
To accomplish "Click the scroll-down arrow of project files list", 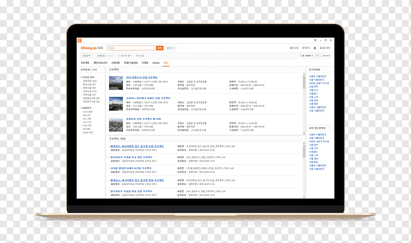I will click(x=304, y=197).
